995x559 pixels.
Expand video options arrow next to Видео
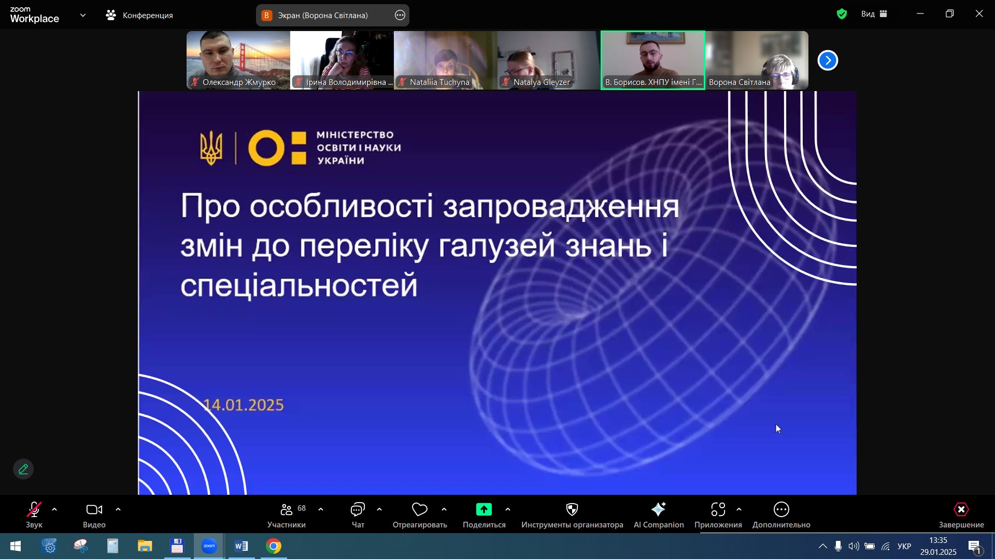click(x=118, y=510)
